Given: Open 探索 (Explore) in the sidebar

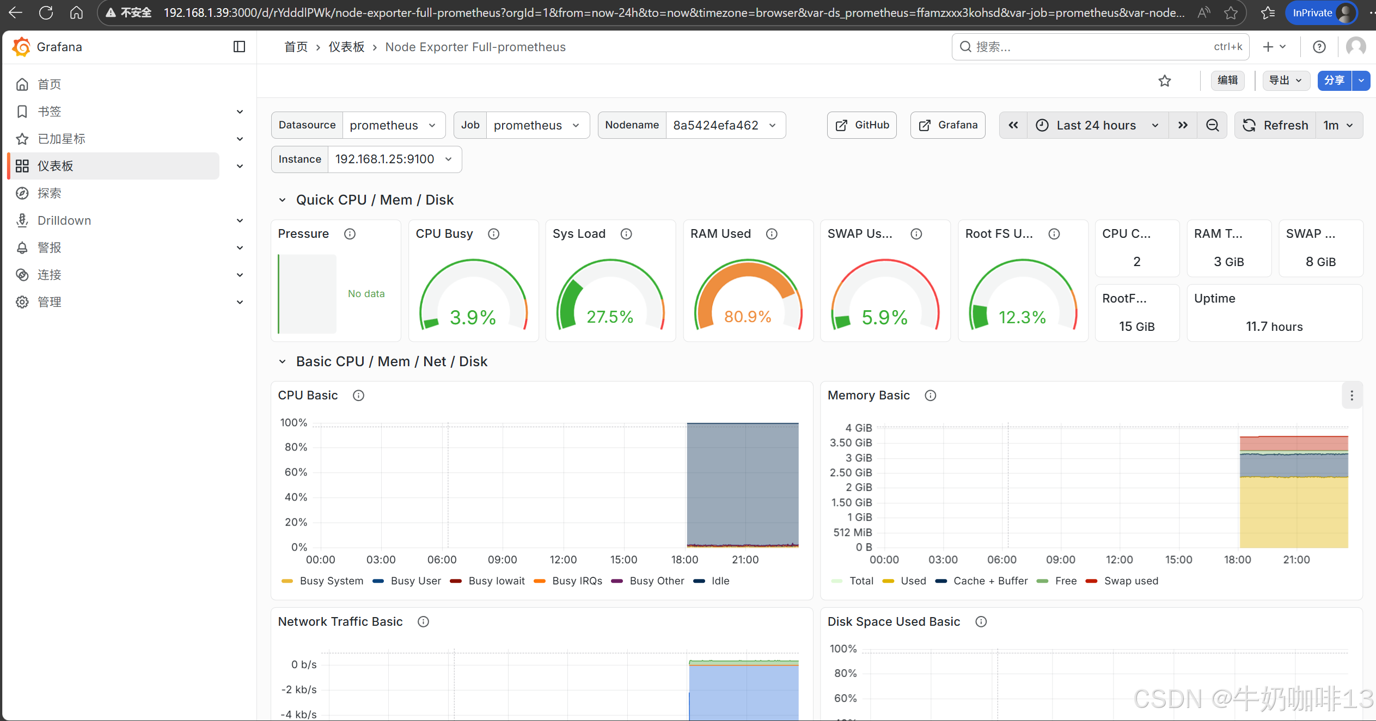Looking at the screenshot, I should [49, 193].
